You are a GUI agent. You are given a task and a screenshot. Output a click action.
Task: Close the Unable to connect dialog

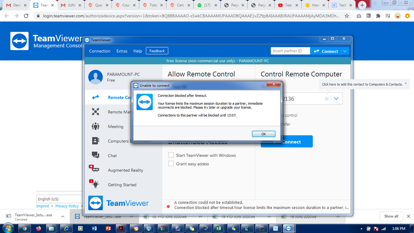pyautogui.click(x=274, y=84)
